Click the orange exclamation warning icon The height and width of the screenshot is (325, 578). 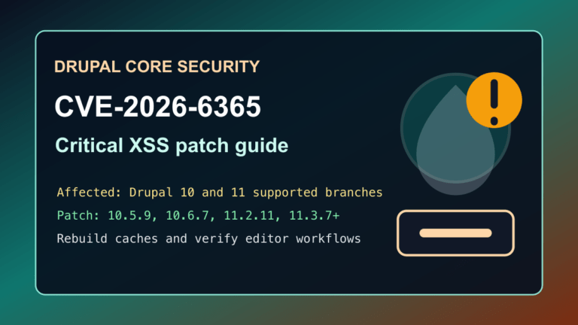point(494,100)
